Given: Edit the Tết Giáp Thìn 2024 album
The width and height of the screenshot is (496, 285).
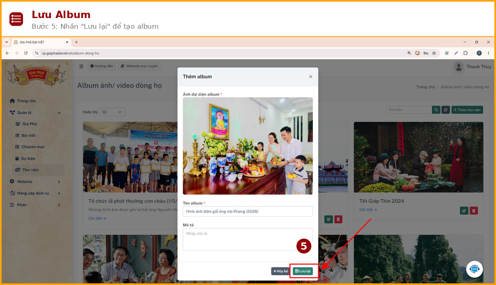Looking at the screenshot, I should click(x=464, y=211).
